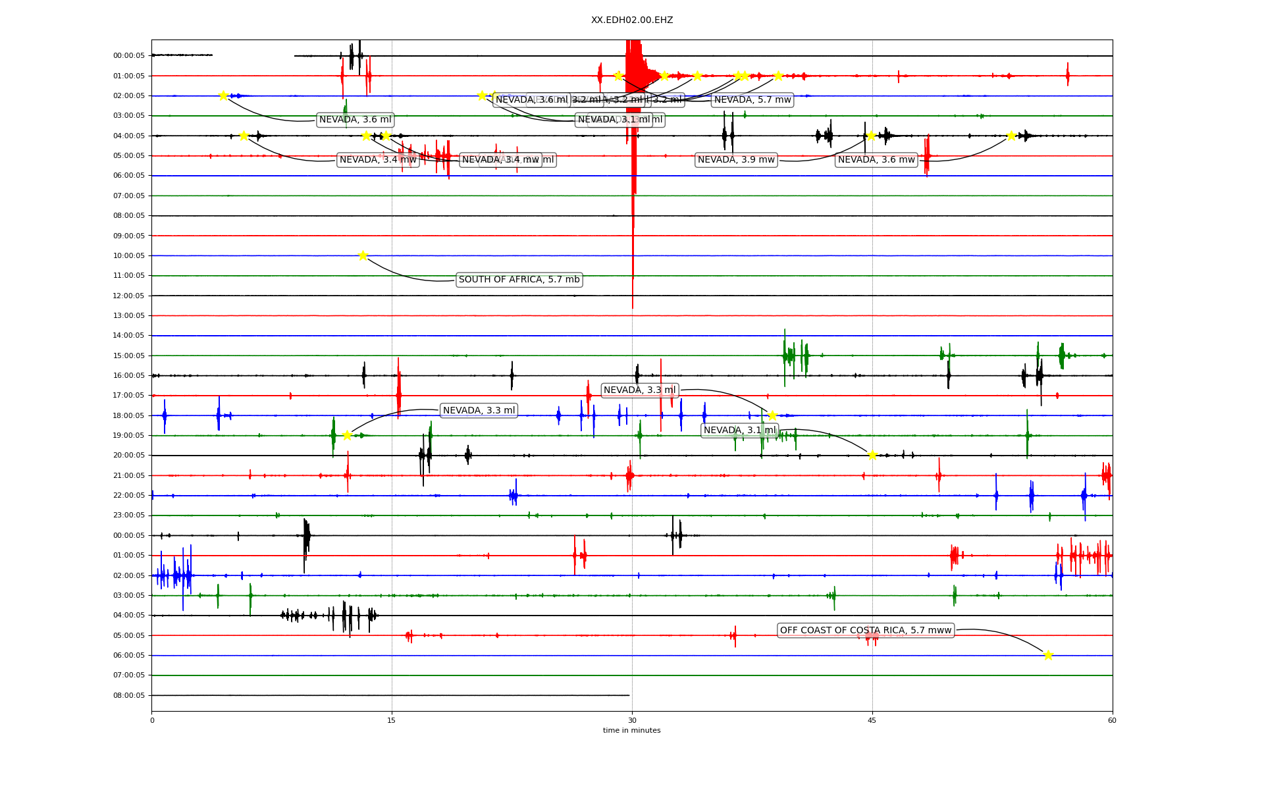
Task: Click the NEVADA, 5.7 mw annotation box
Action: pyautogui.click(x=752, y=100)
